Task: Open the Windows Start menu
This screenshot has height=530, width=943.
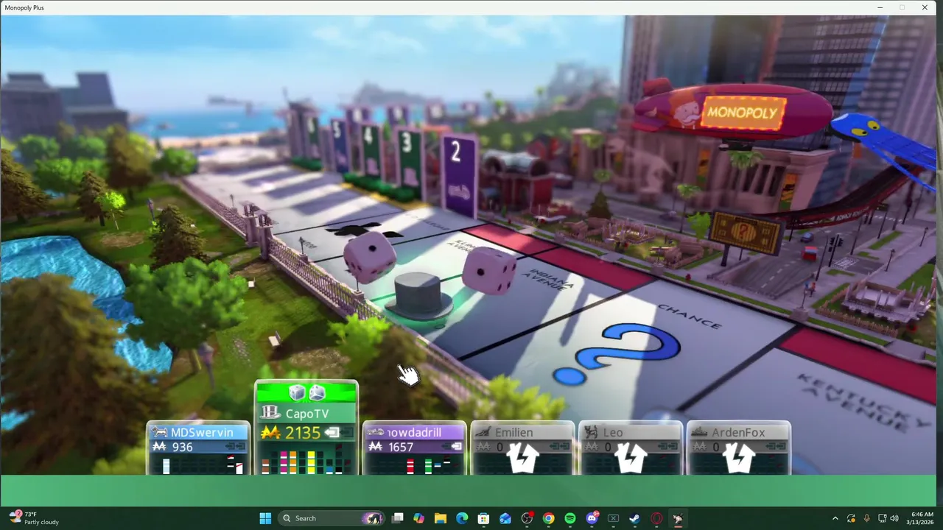Action: [265, 518]
